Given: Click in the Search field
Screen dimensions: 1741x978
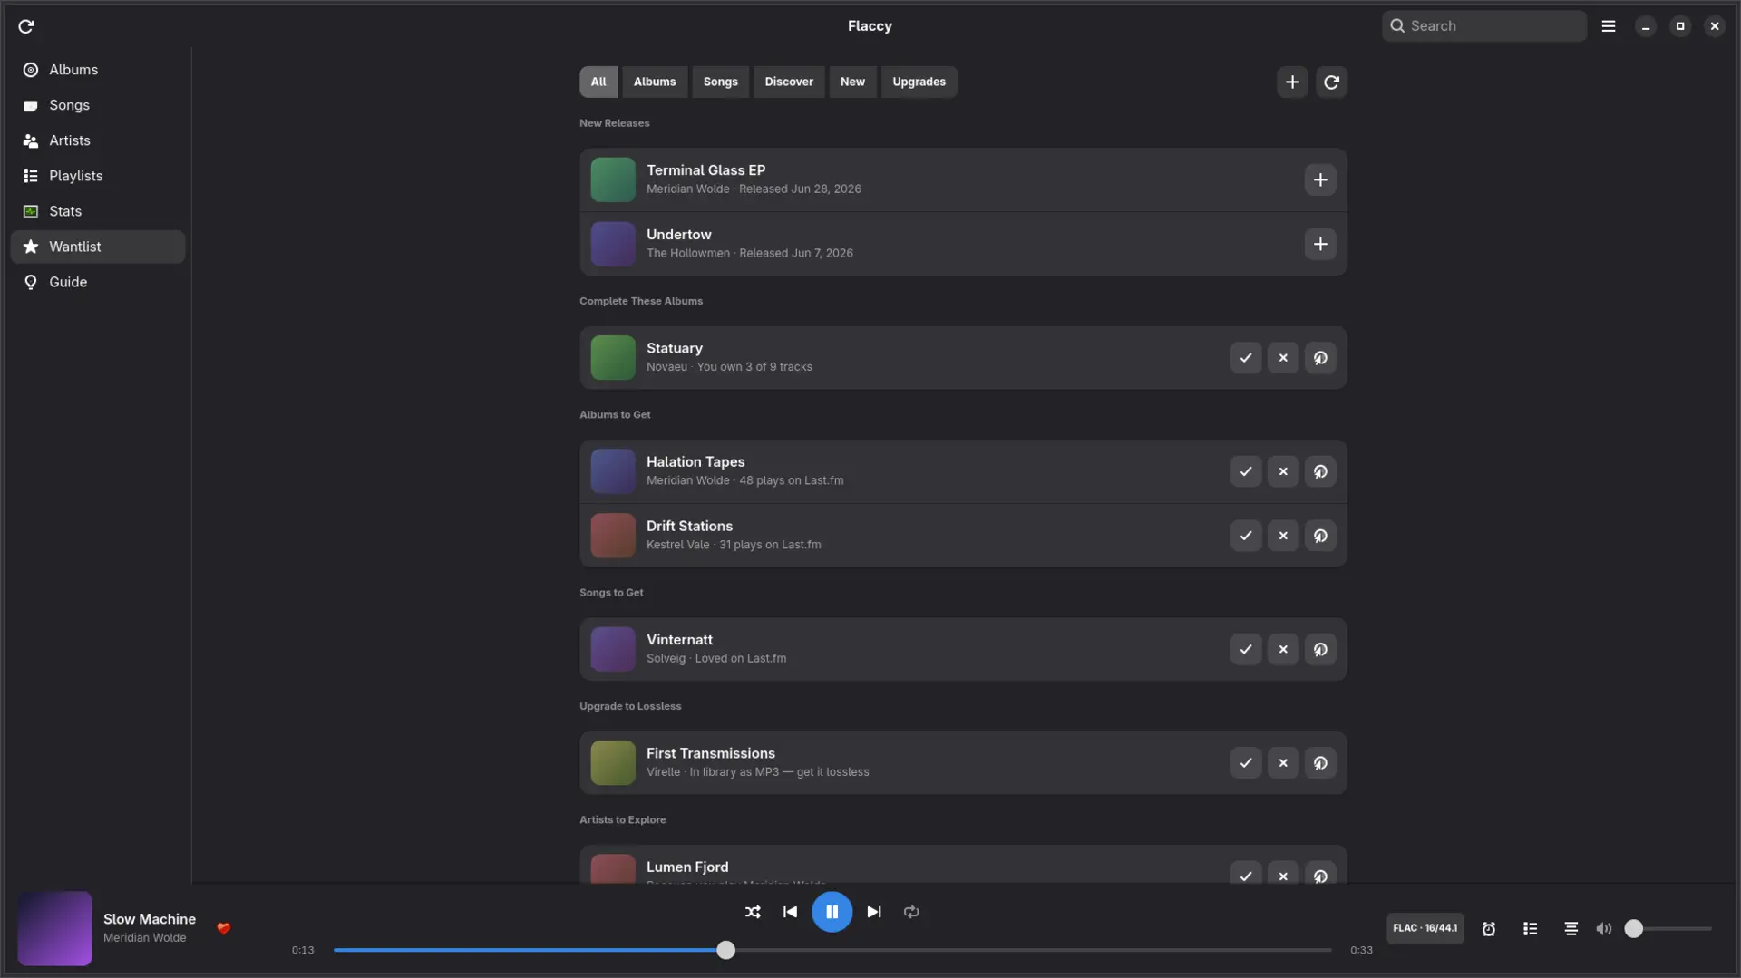Looking at the screenshot, I should pos(1484,26).
